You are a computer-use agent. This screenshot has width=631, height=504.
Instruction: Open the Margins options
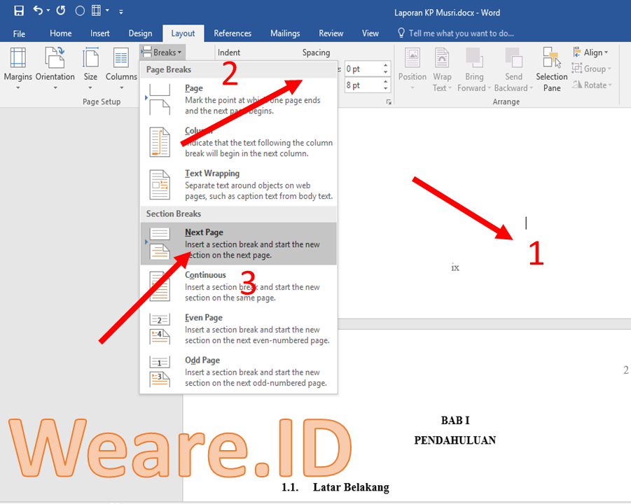pyautogui.click(x=18, y=69)
